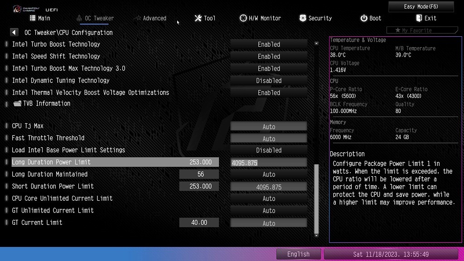Image resolution: width=464 pixels, height=261 pixels.
Task: Go to the Security tab
Action: 315,18
